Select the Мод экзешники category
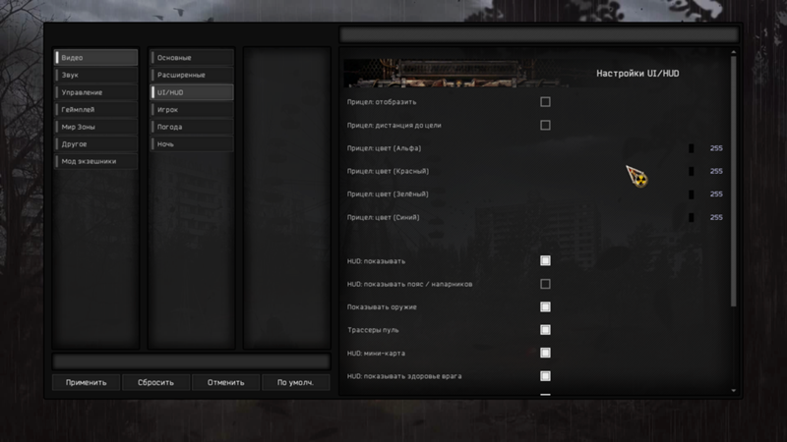 tap(95, 161)
